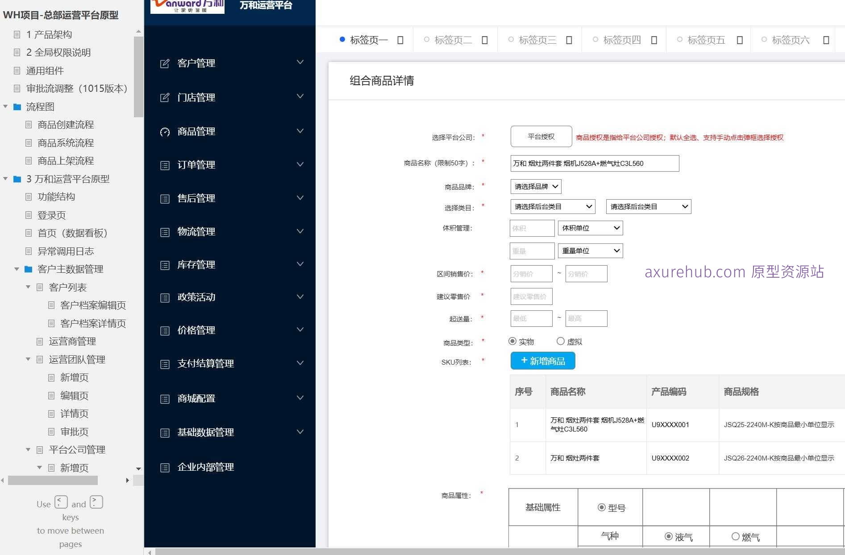Click the 商品创建流程 page icon in tree
The image size is (845, 555).
pos(28,125)
